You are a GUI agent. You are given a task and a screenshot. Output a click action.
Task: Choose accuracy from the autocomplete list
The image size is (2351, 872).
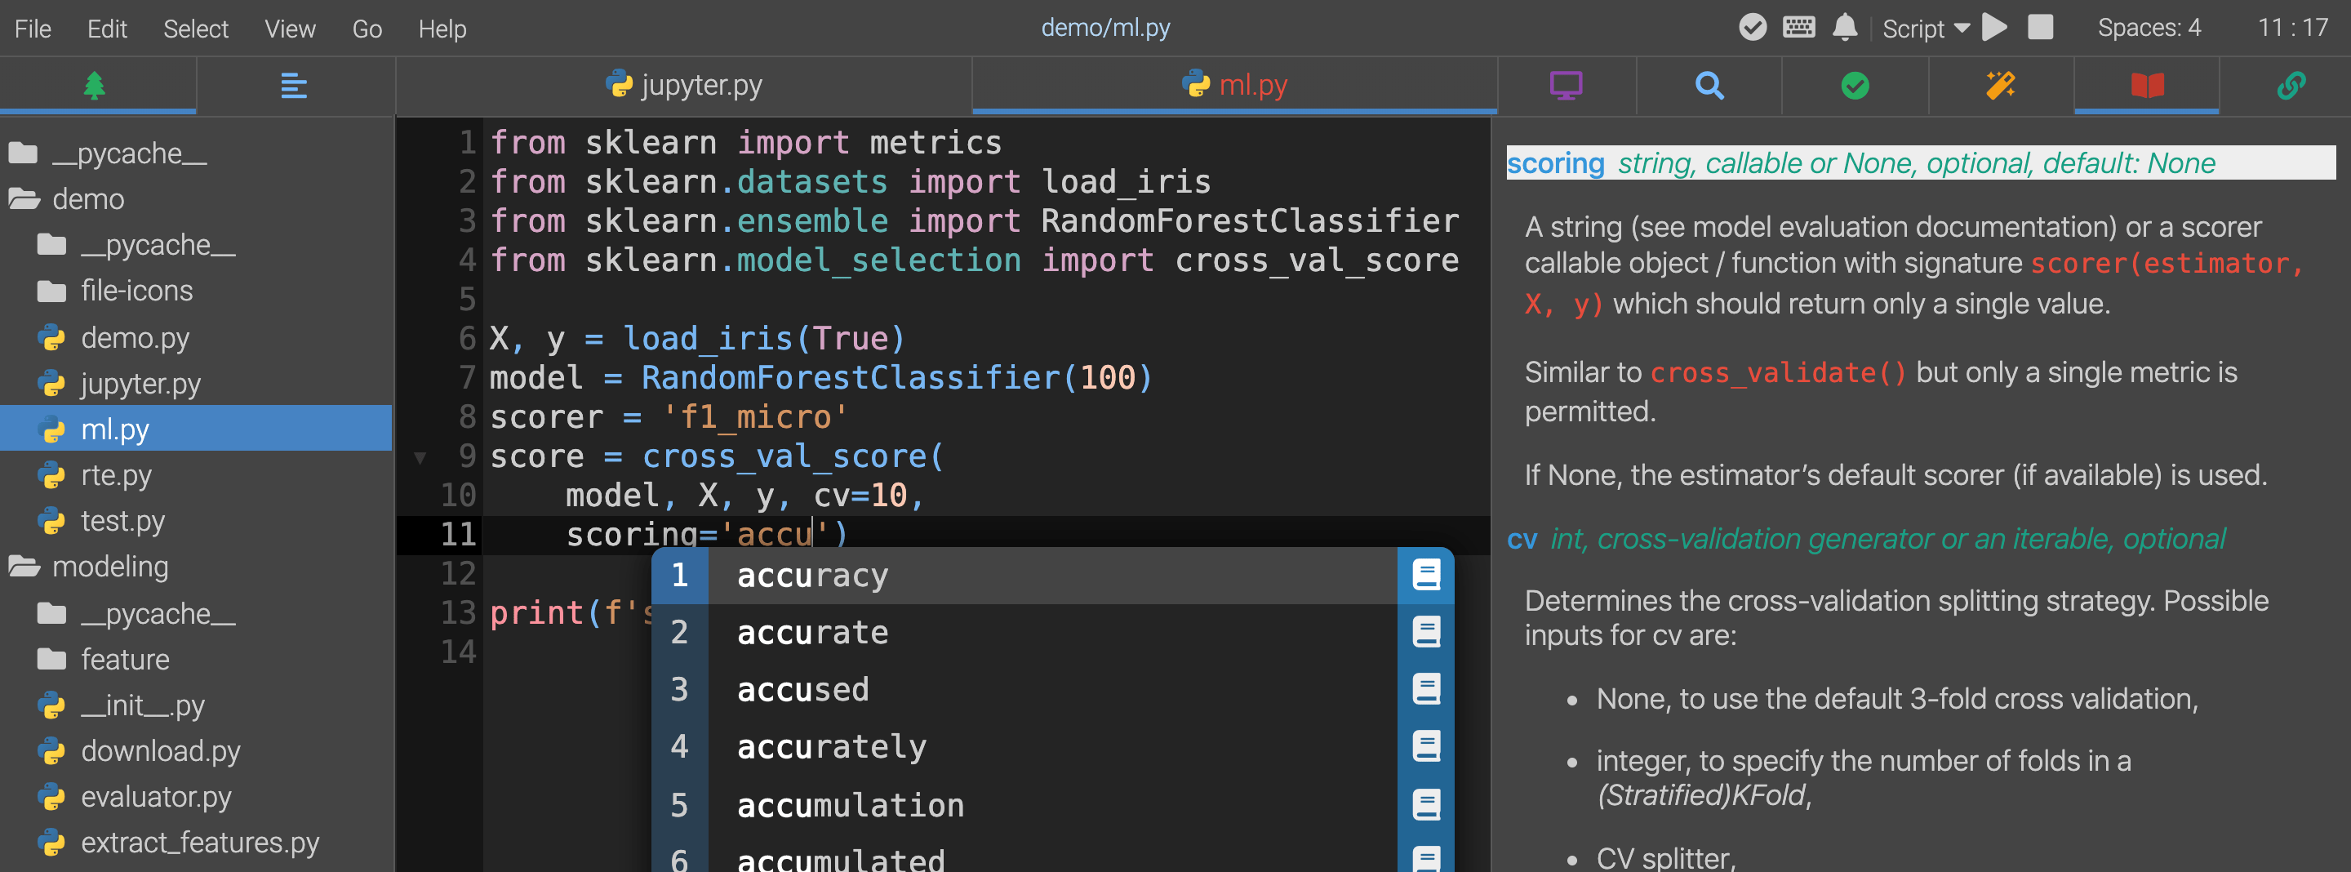[x=812, y=576]
